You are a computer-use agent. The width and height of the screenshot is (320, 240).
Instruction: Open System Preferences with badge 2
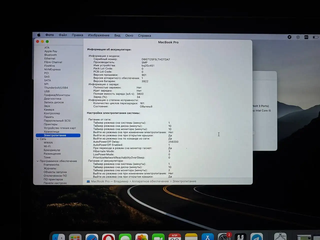tap(224, 237)
